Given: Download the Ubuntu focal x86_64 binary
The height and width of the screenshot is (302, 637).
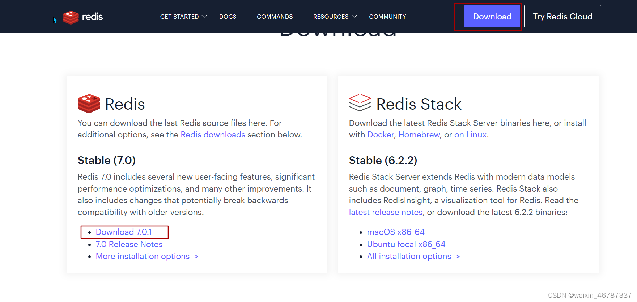Looking at the screenshot, I should pyautogui.click(x=406, y=244).
